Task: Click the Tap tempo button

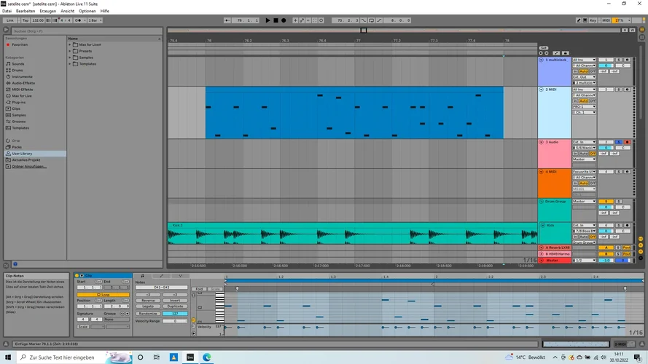Action: [x=26, y=20]
